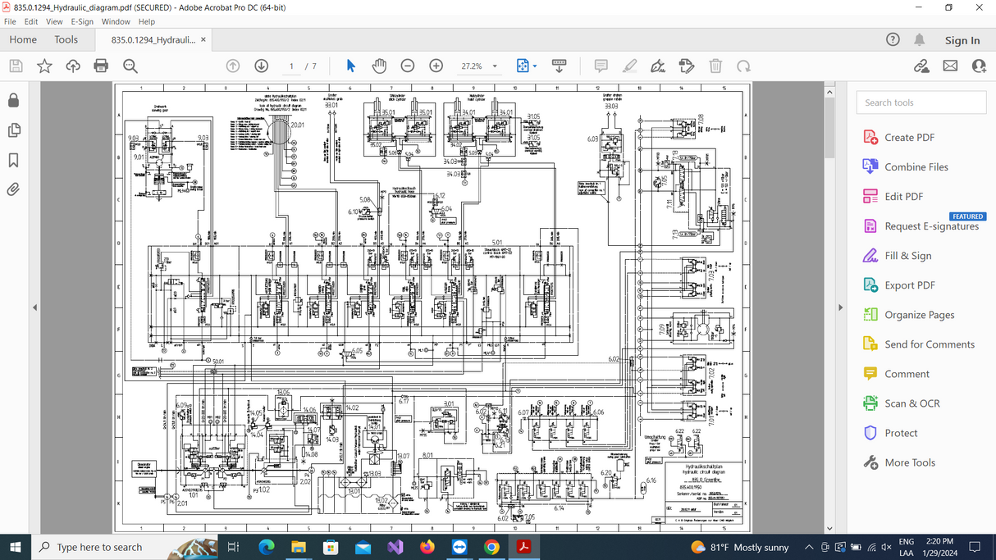The image size is (996, 560).
Task: Print the document with printer icon
Action: (101, 66)
